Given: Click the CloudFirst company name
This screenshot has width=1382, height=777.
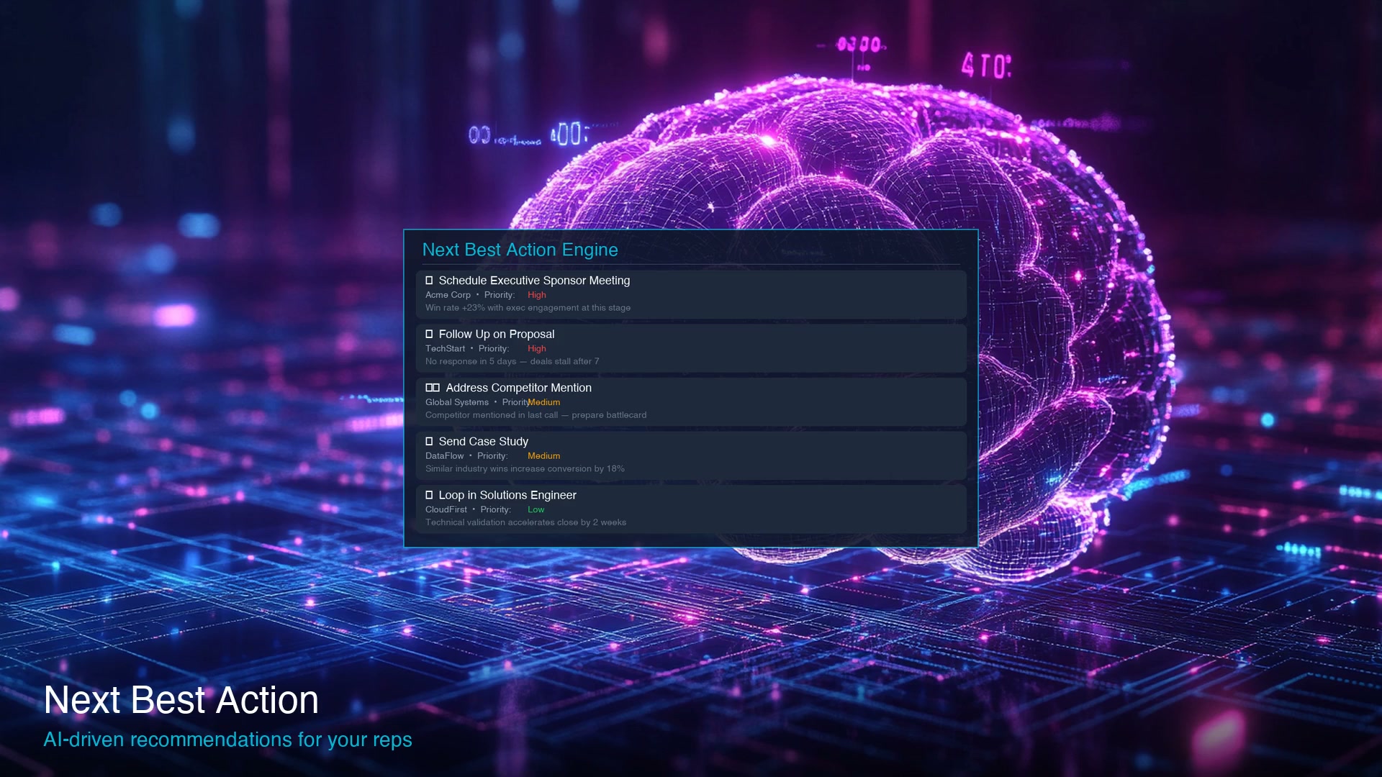Looking at the screenshot, I should pyautogui.click(x=446, y=509).
